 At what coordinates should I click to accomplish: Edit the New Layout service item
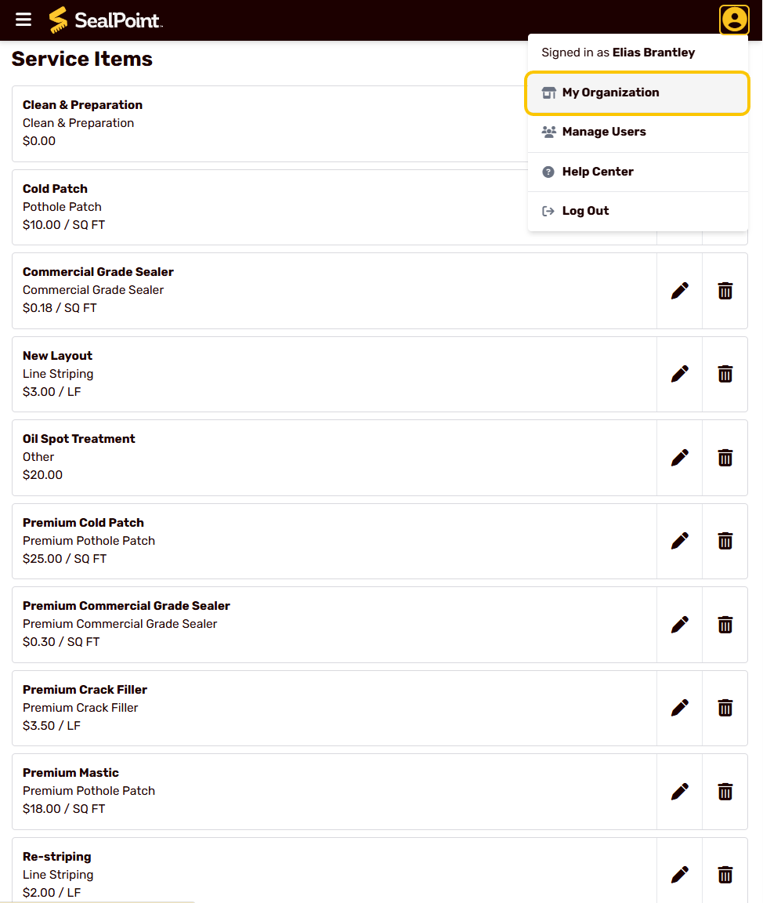tap(679, 375)
